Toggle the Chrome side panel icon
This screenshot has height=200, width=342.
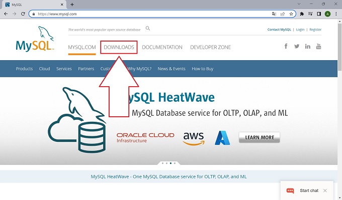[x=319, y=14]
